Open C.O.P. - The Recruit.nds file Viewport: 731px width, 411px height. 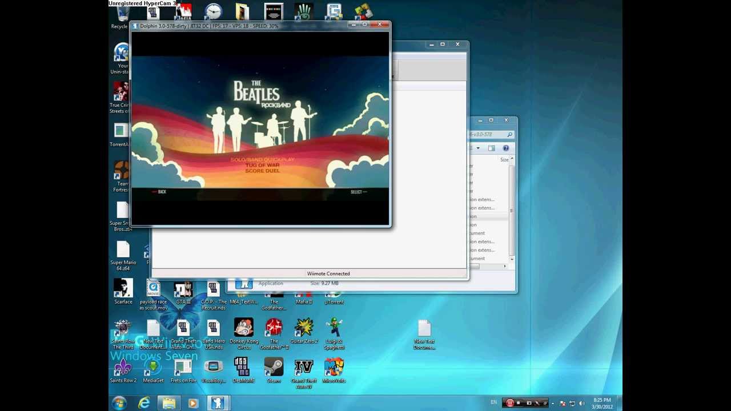(214, 295)
